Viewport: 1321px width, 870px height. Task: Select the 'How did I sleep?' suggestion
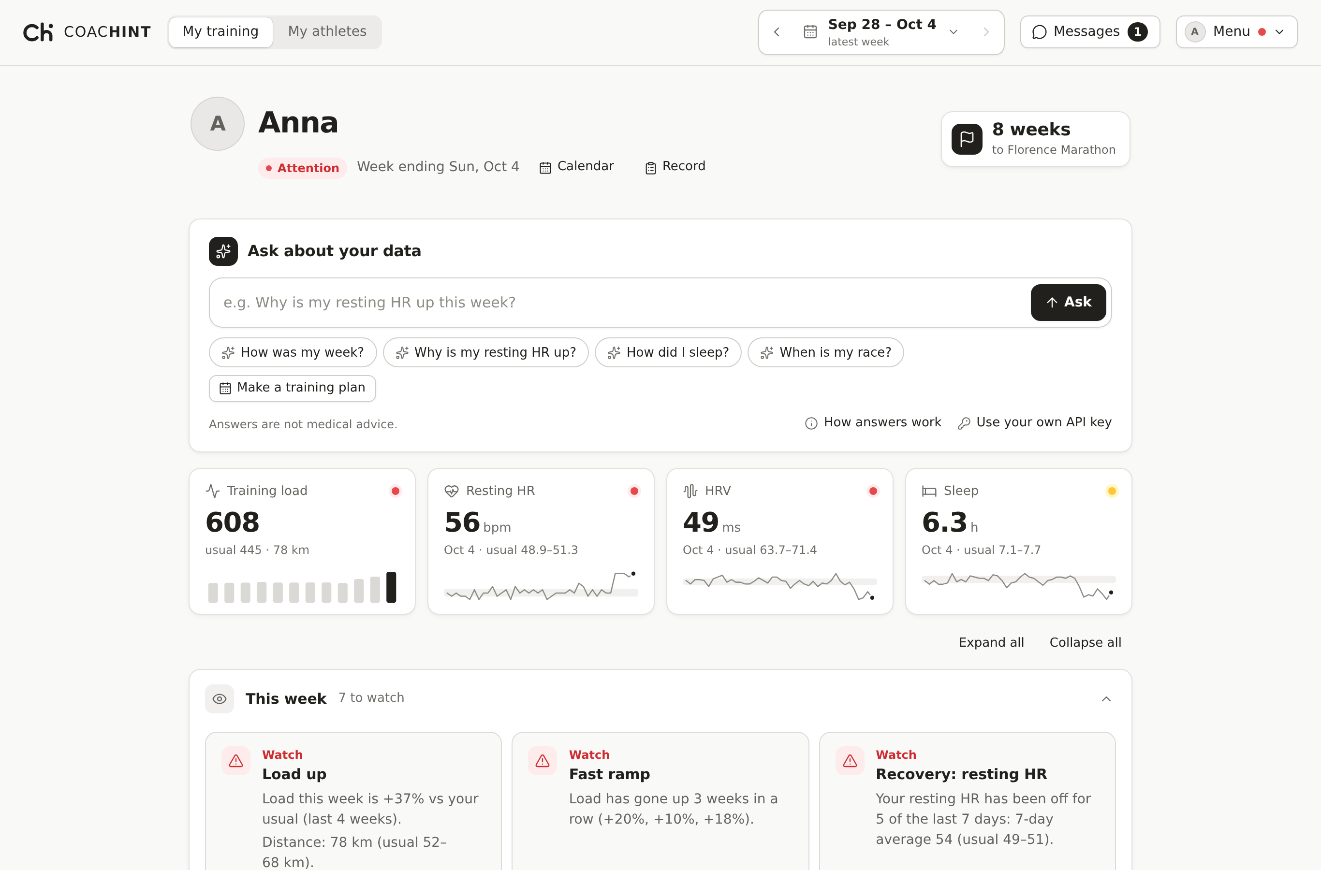click(668, 352)
